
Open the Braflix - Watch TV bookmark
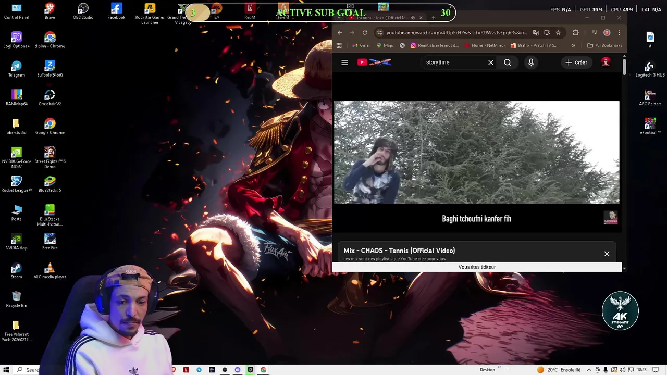pyautogui.click(x=534, y=45)
